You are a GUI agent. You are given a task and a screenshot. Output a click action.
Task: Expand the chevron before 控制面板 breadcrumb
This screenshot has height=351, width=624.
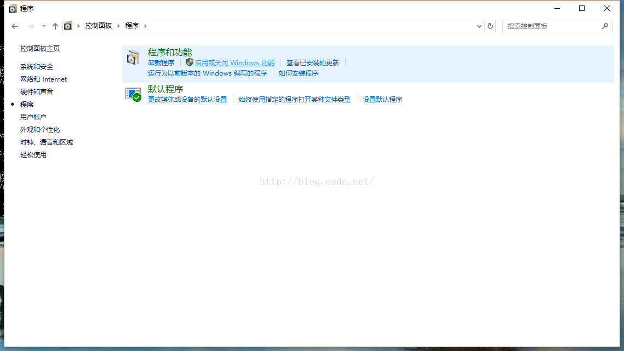pyautogui.click(x=78, y=26)
